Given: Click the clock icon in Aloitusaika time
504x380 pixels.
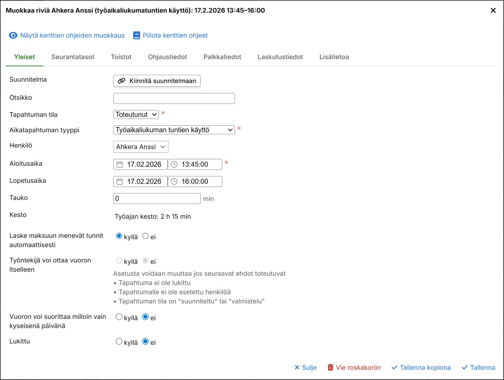Looking at the screenshot, I should click(174, 164).
